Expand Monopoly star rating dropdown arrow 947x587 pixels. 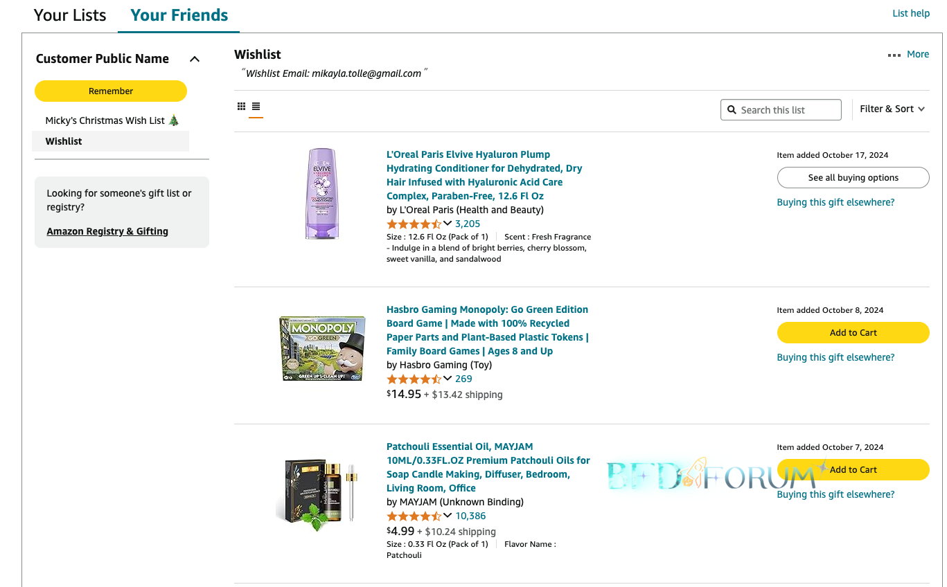tap(448, 378)
